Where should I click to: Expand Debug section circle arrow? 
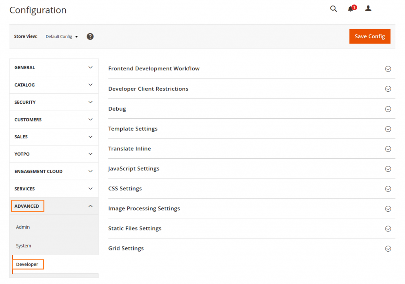point(388,109)
